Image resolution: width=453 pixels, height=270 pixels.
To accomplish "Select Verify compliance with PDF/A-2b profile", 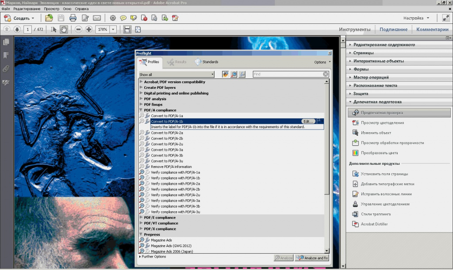I will (x=175, y=189).
